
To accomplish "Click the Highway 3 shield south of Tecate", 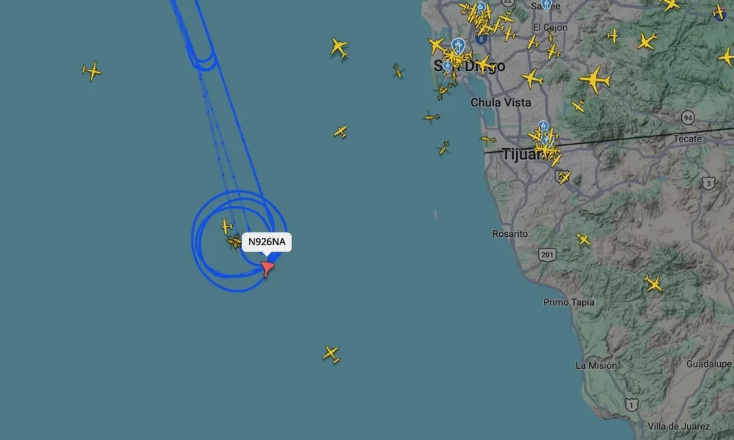I will [708, 183].
